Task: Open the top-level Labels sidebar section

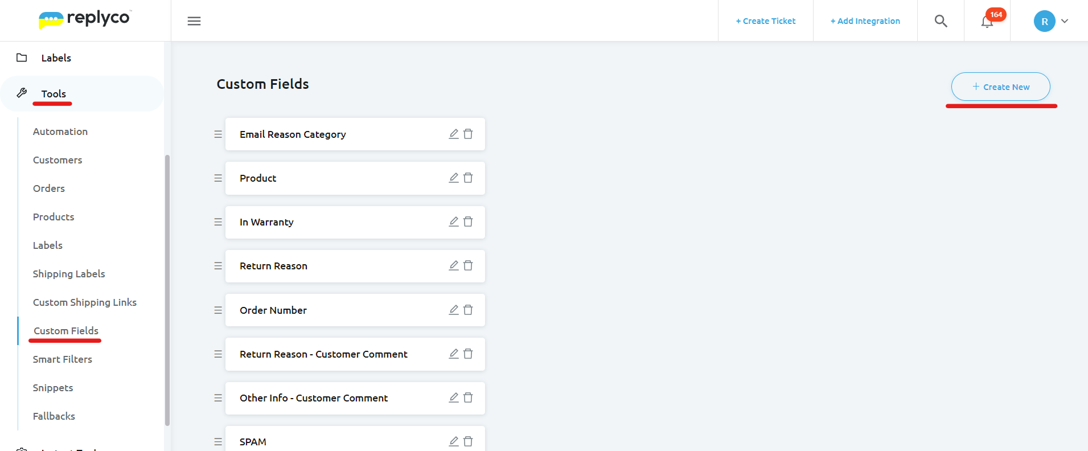Action: coord(56,58)
